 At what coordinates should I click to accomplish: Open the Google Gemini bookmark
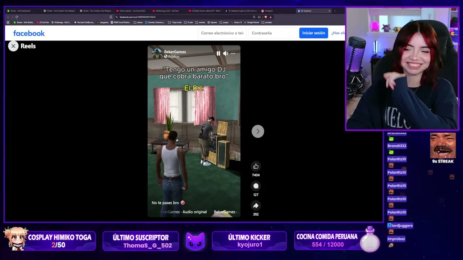pyautogui.click(x=252, y=22)
